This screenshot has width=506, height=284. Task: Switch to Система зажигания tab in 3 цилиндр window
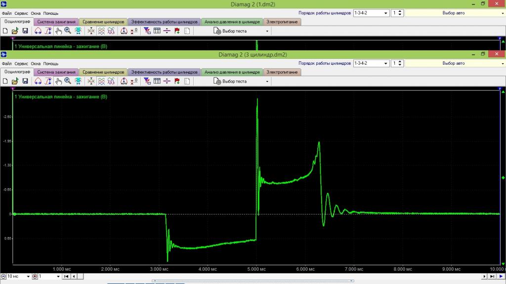56,72
